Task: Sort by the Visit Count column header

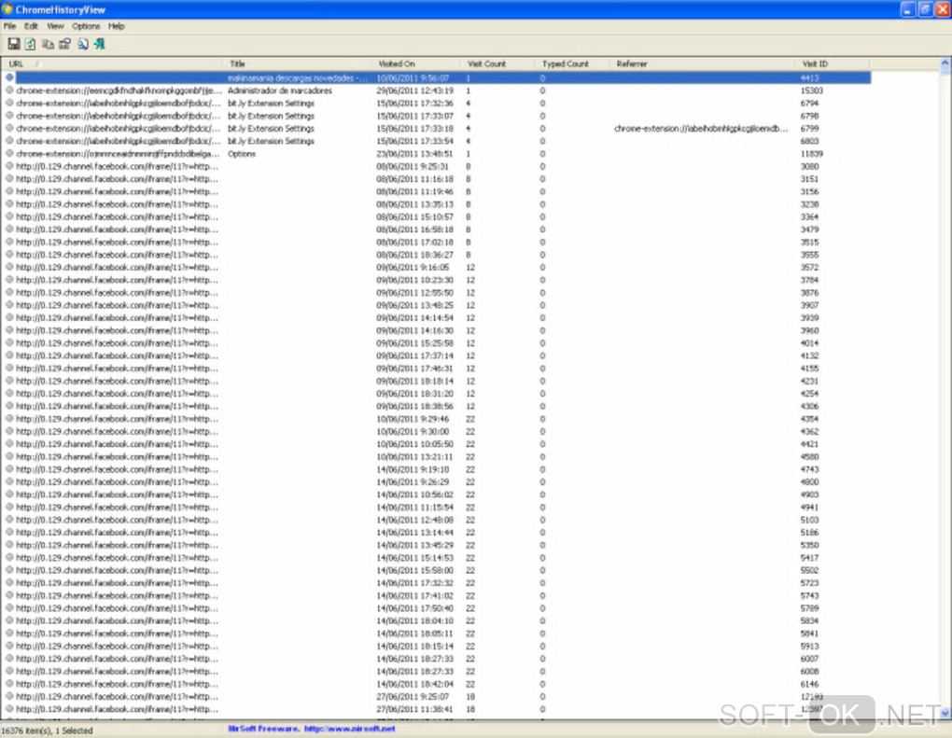Action: [x=497, y=63]
